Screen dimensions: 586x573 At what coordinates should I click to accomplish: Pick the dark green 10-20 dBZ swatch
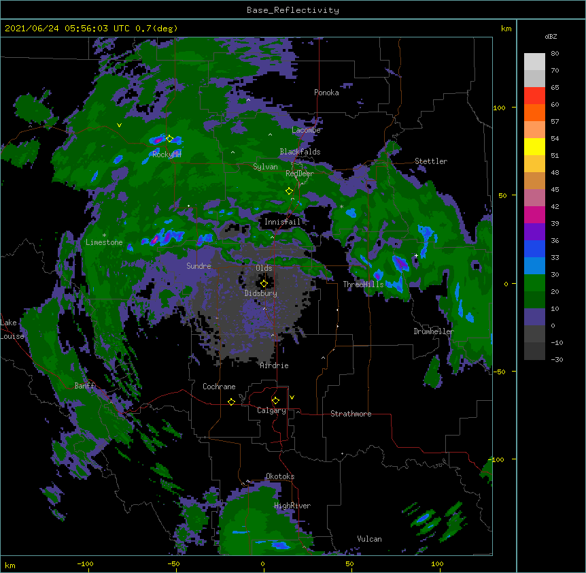[534, 300]
